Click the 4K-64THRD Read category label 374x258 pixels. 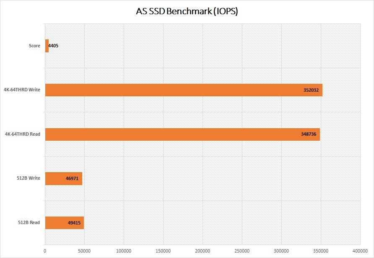point(23,134)
